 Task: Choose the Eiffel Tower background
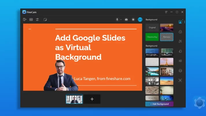(x=167, y=62)
